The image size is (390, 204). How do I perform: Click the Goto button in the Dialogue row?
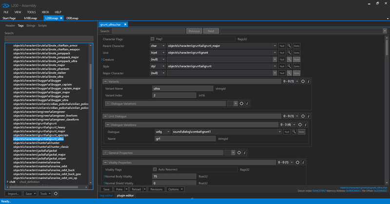tap(302, 132)
